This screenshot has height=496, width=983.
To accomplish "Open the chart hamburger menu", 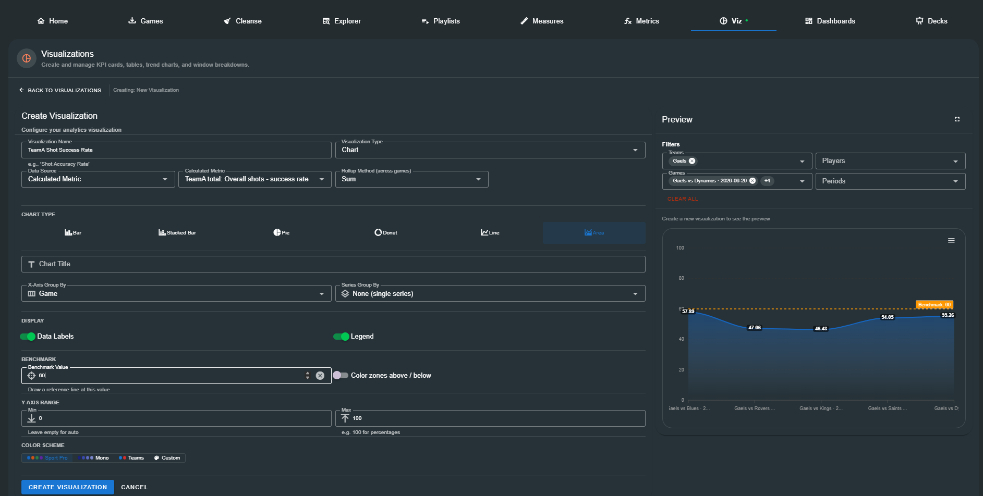I will pyautogui.click(x=951, y=241).
